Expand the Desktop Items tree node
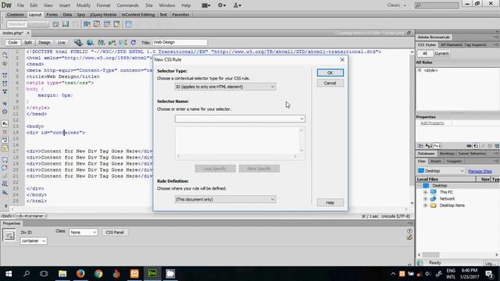The height and width of the screenshot is (281, 500). pyautogui.click(x=425, y=205)
